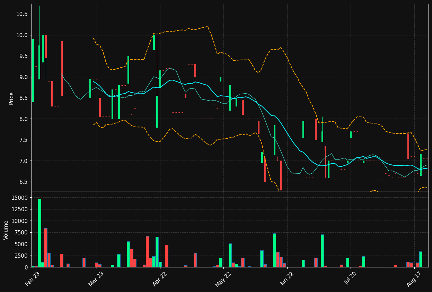Select the Jul 20 date label
Viewport: 432px width, 292px height.
350,279
